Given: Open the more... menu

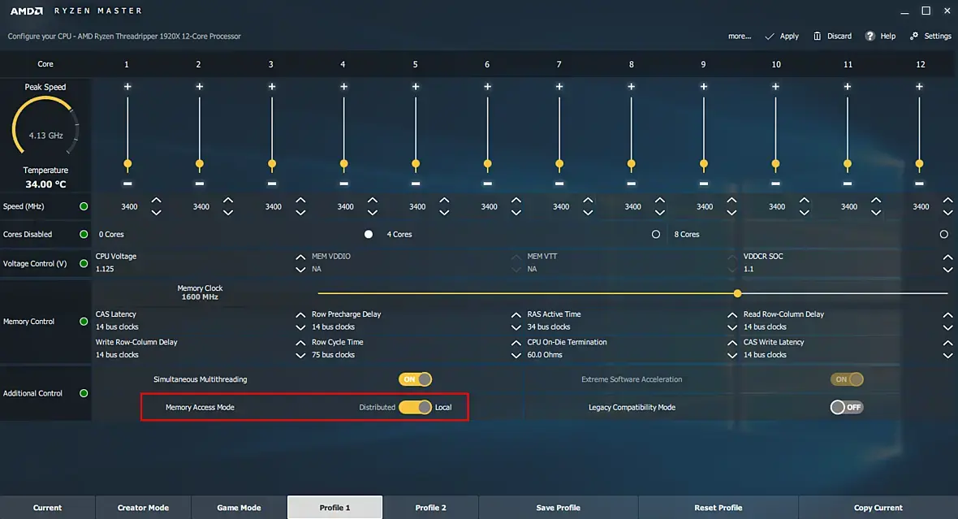Looking at the screenshot, I should (740, 36).
